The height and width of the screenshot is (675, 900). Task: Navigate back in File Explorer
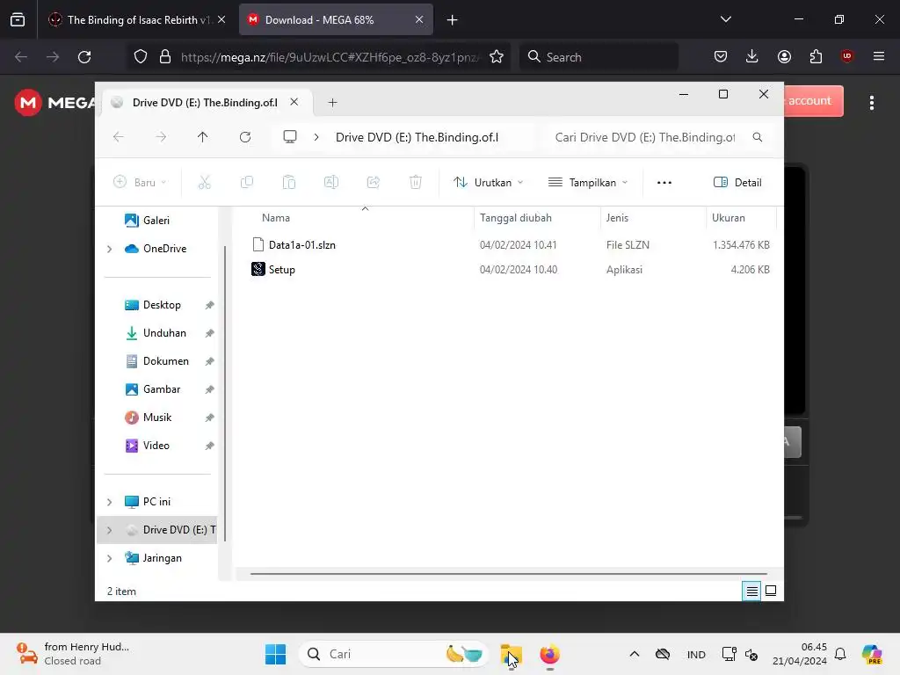tap(119, 137)
